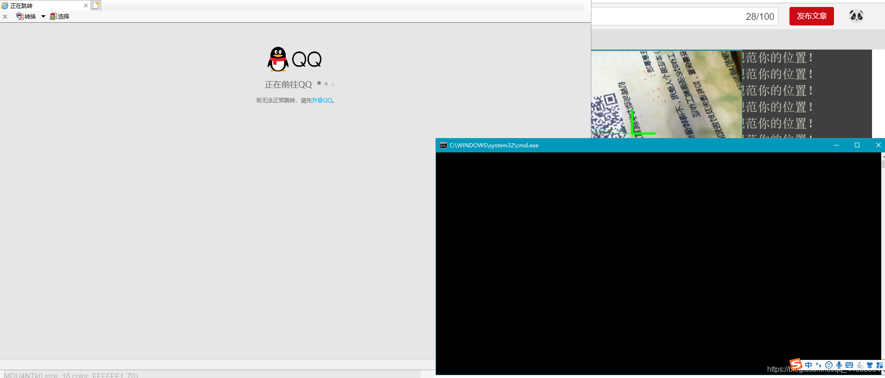Open the Sogou soft keyboard icon
Screen dimensions: 885x378
[849, 365]
